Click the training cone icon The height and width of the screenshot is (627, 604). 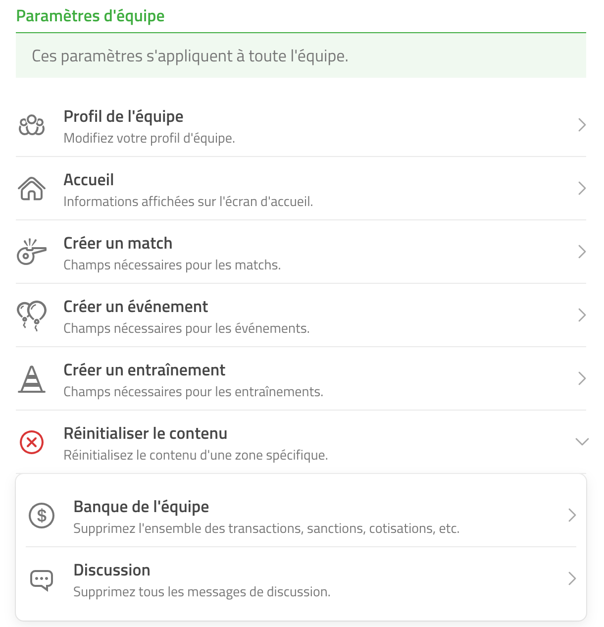[x=32, y=379]
